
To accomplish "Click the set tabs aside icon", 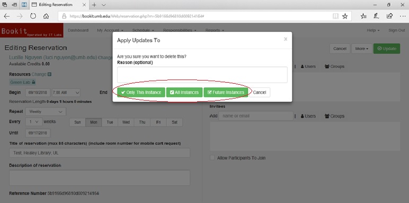I will 14,5.
